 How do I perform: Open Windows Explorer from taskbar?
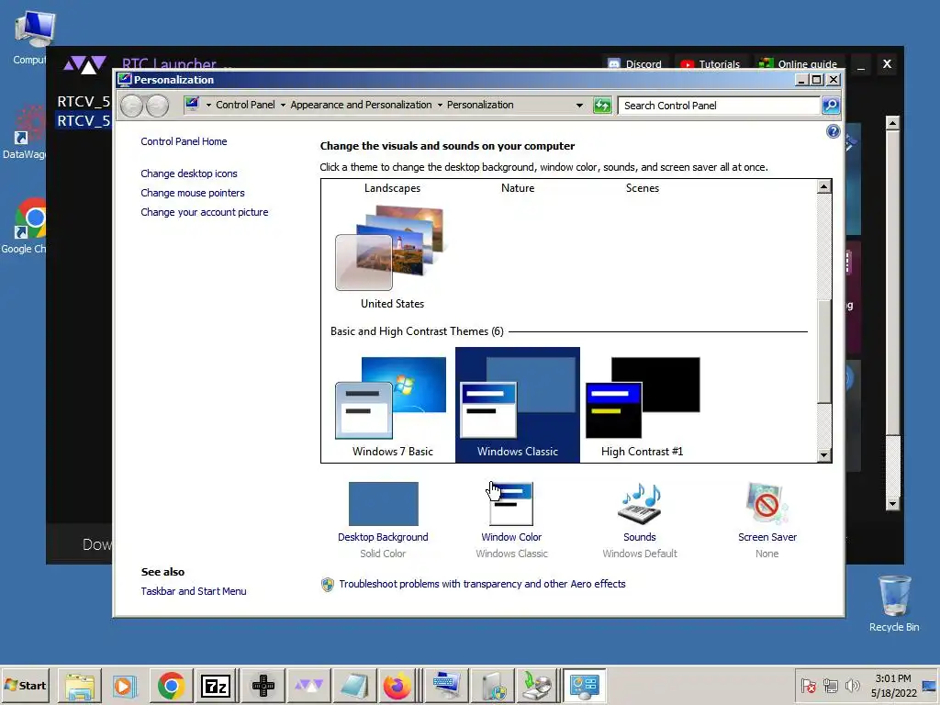point(80,685)
